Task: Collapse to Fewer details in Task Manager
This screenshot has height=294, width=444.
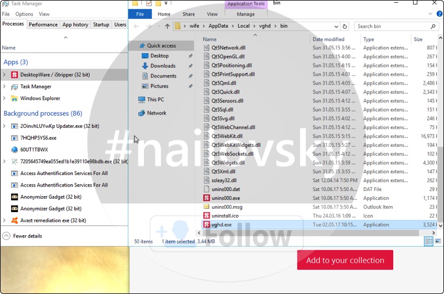Action: click(x=25, y=236)
